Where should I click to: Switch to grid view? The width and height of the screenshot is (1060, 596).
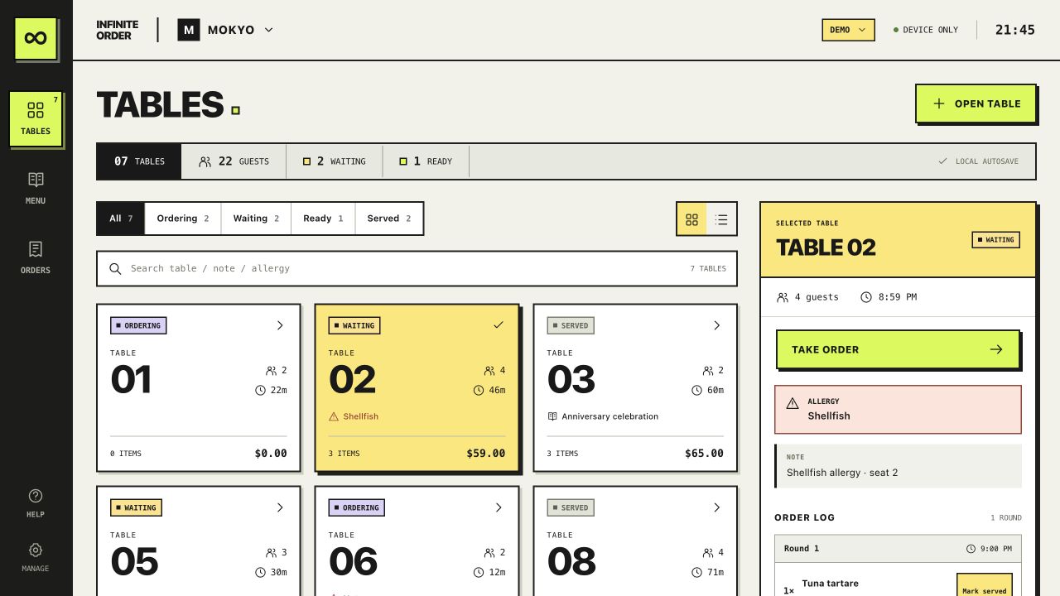point(692,219)
